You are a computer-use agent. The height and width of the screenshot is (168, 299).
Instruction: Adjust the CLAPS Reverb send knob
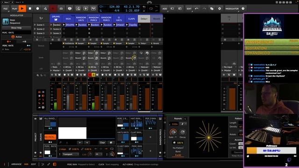coord(134,58)
